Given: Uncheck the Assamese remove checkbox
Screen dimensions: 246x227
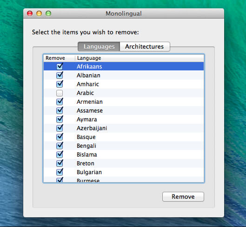Looking at the screenshot, I should 60,111.
